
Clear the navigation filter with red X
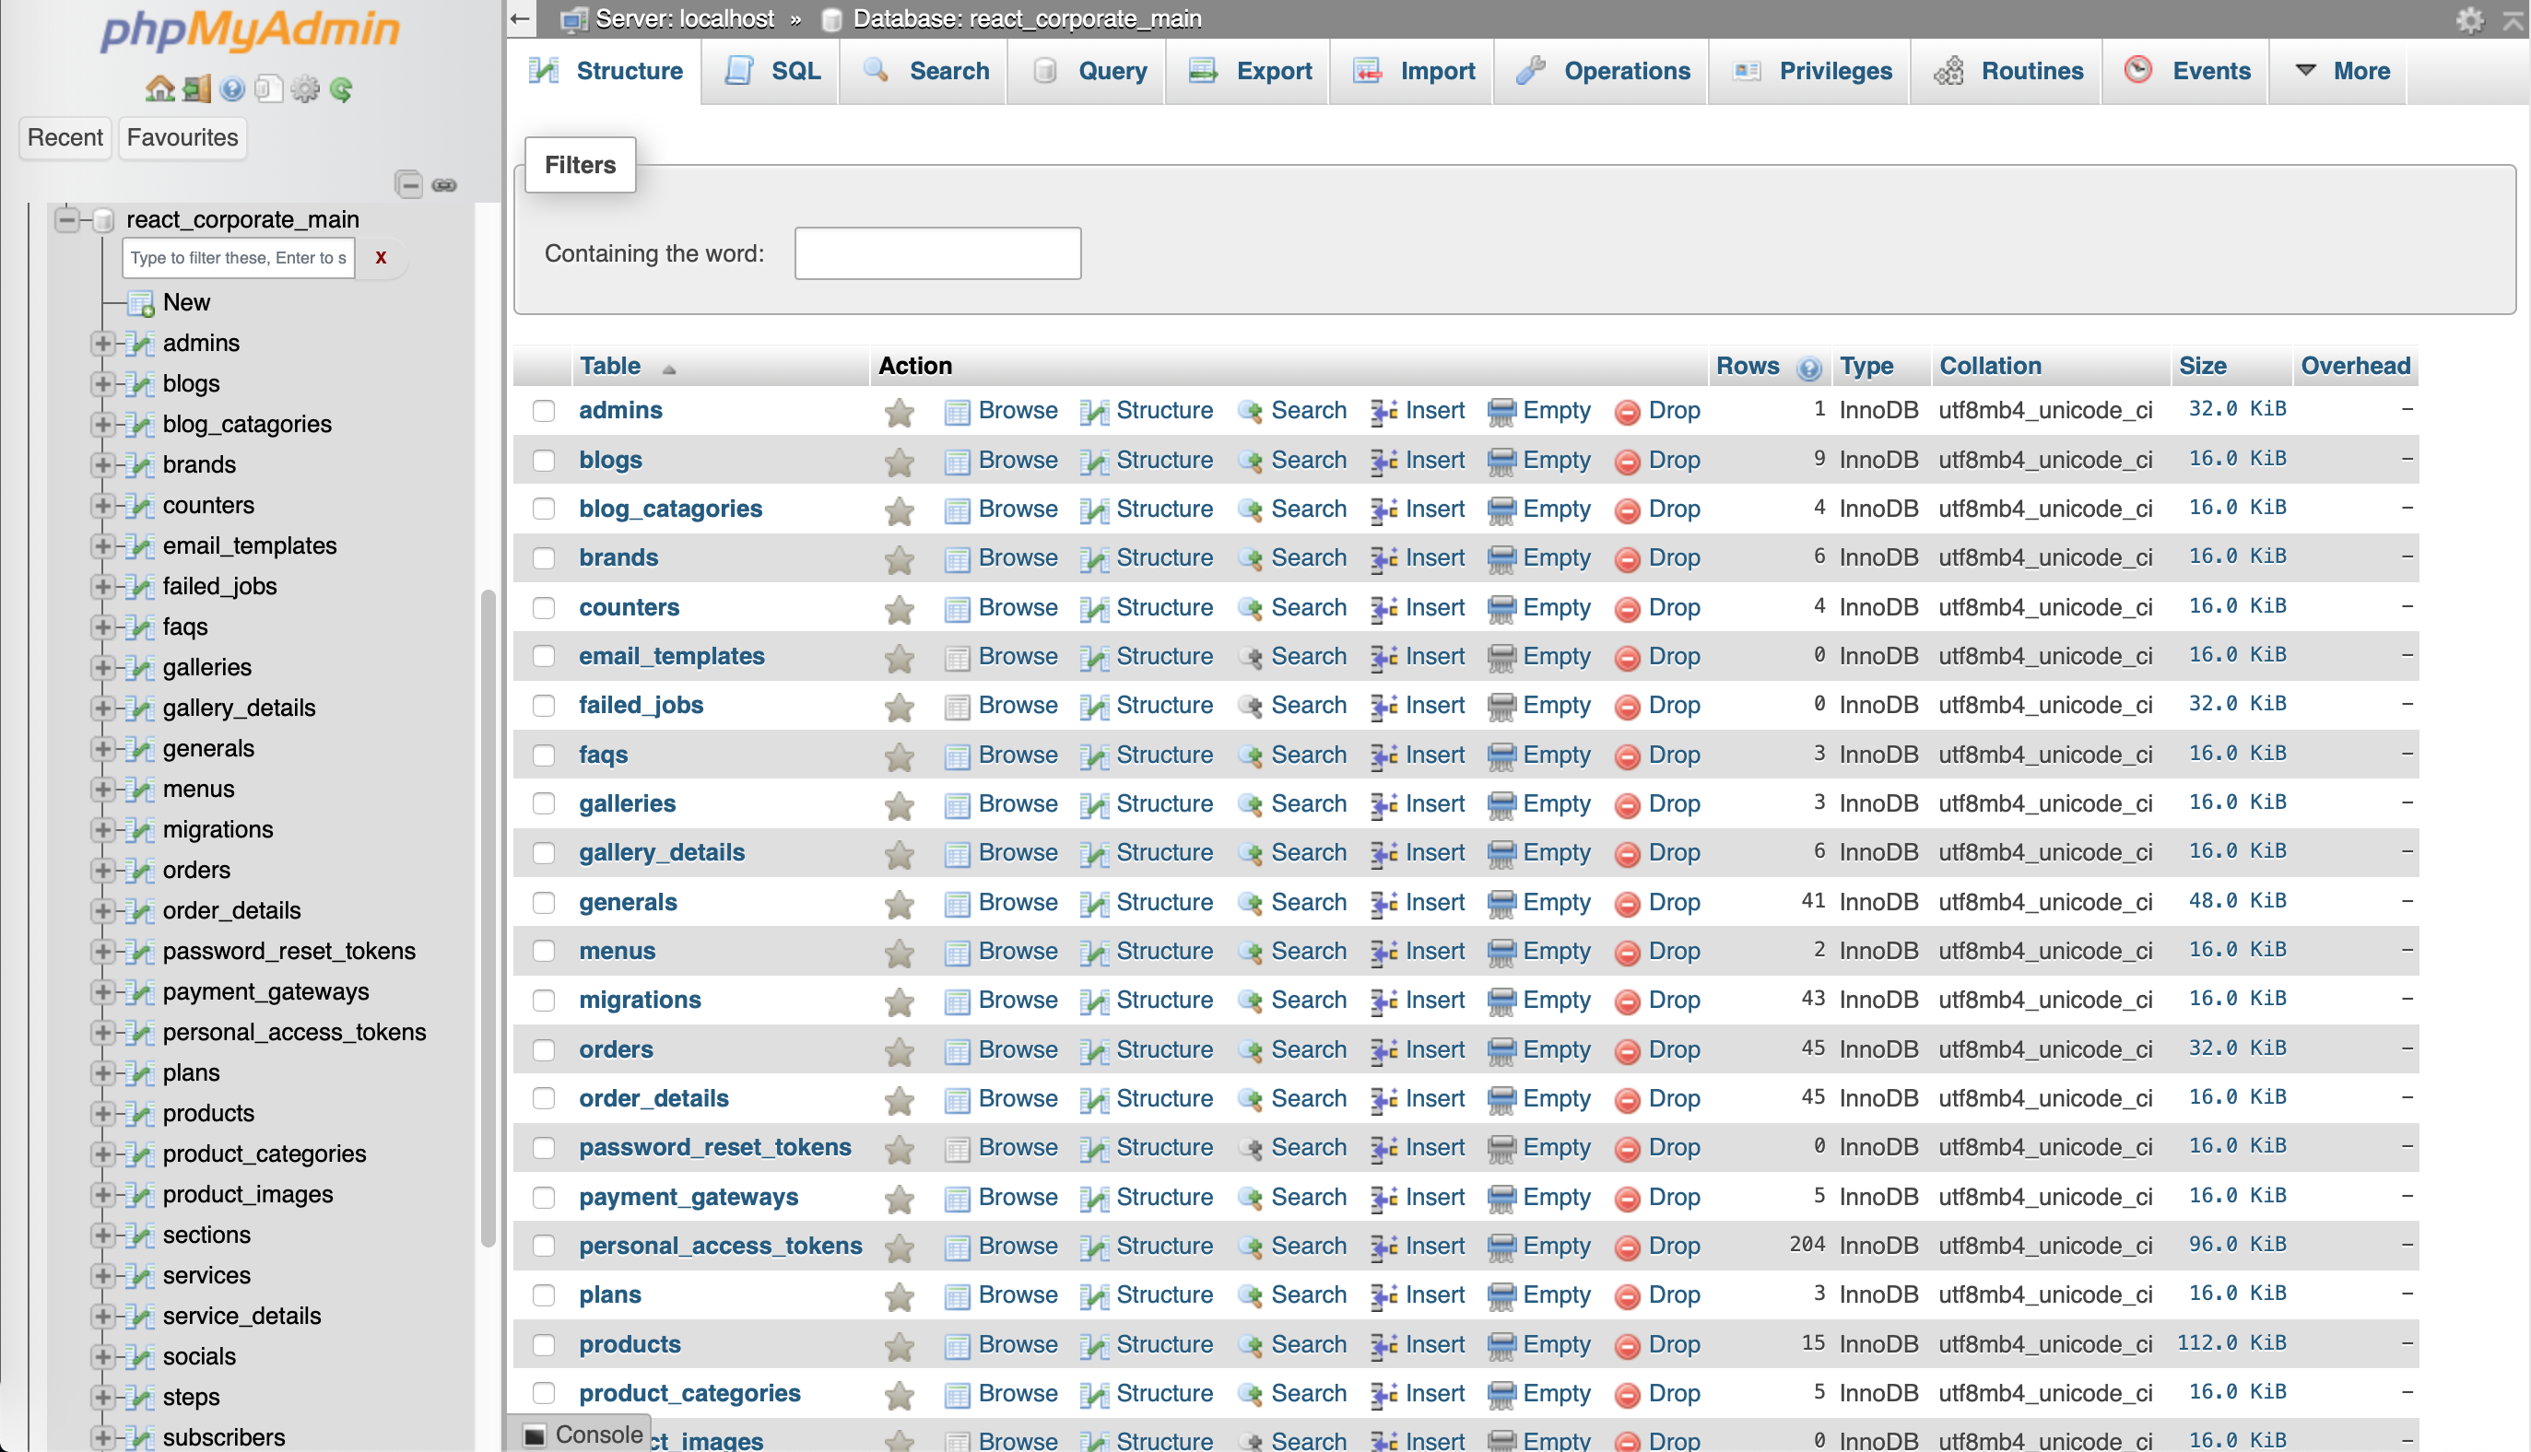(381, 257)
